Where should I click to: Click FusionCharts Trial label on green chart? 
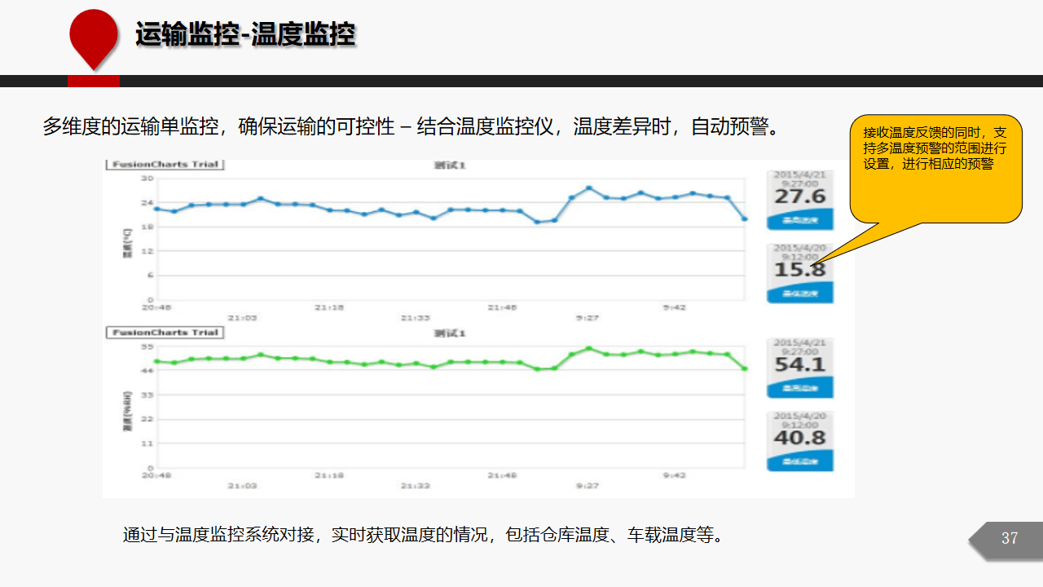click(x=165, y=332)
